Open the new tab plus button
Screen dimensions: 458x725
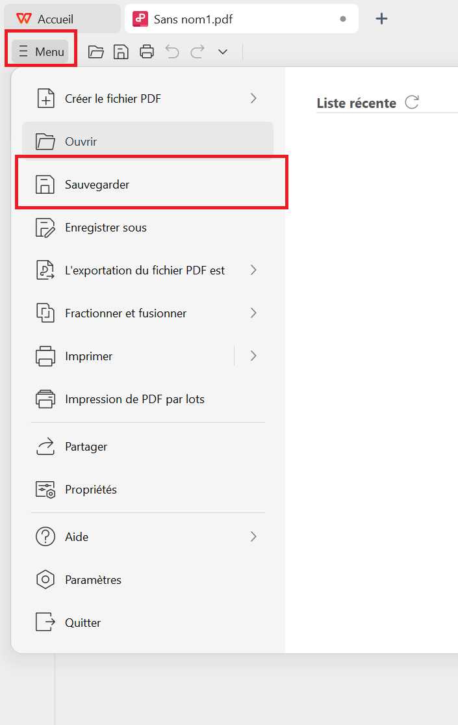coord(382,19)
